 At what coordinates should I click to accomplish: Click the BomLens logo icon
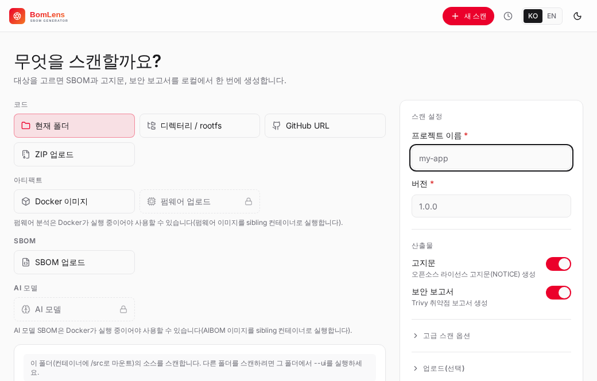tap(17, 16)
